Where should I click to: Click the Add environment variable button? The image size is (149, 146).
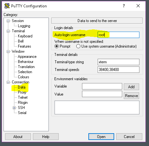(x=131, y=87)
